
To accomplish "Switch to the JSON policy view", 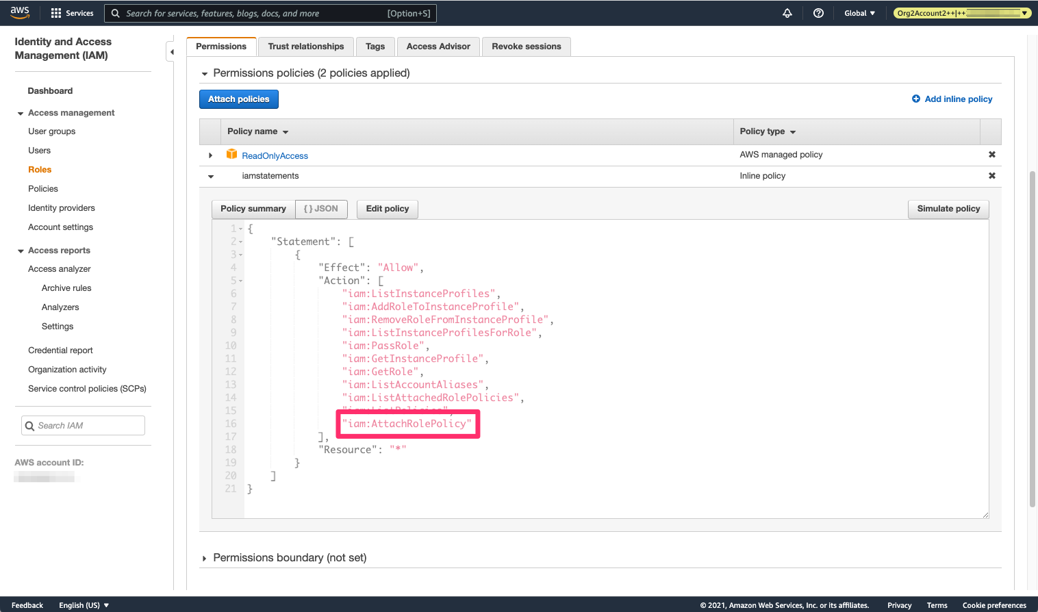I will pos(321,209).
